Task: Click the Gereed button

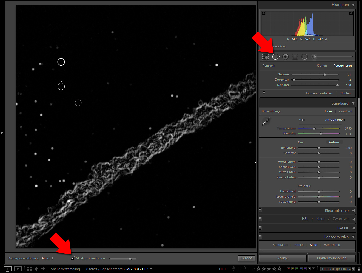Action: 246,258
